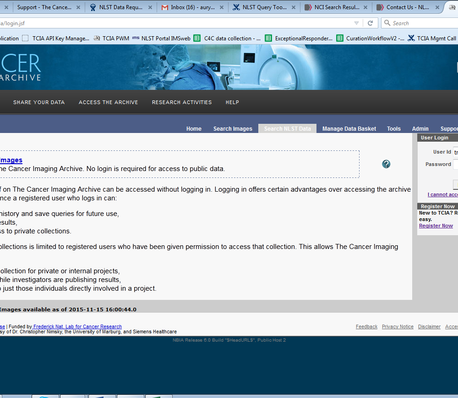Image resolution: width=458 pixels, height=398 pixels.
Task: Open the Support tab in the navigation bar
Action: coord(449,129)
